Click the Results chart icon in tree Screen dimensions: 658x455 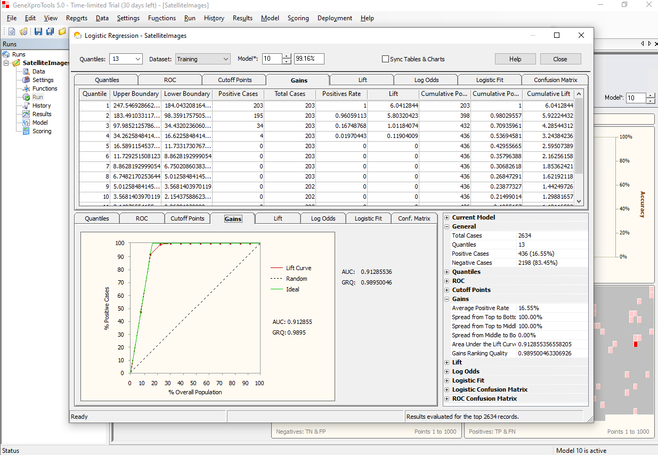point(26,114)
